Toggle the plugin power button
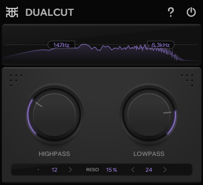Viewport: 203px width, 185px height. [x=191, y=12]
